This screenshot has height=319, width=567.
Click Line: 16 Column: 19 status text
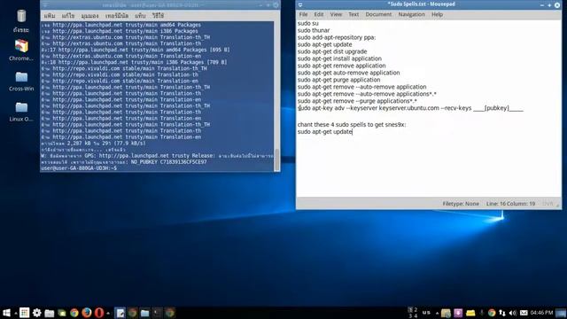click(510, 204)
